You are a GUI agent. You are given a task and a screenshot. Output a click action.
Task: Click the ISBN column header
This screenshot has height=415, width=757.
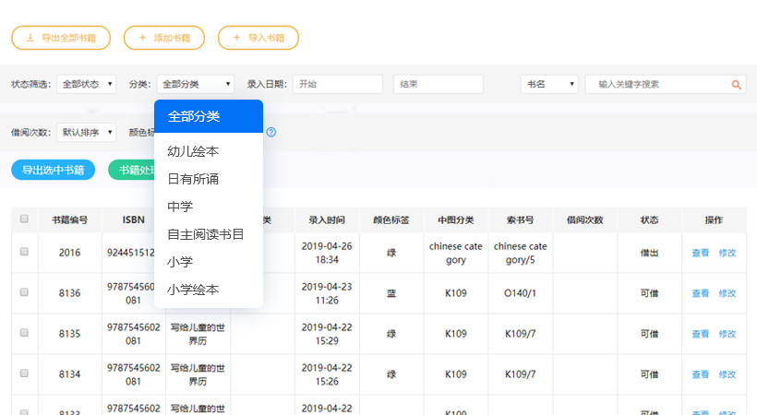[x=133, y=220]
